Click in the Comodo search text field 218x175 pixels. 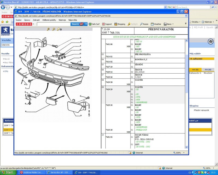(x=53, y=24)
